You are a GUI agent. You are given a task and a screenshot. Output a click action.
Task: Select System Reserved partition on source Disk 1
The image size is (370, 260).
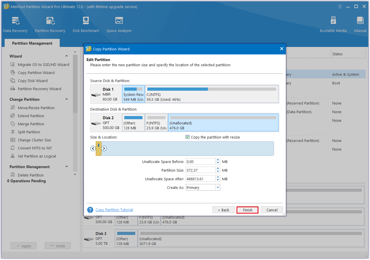coord(133,94)
